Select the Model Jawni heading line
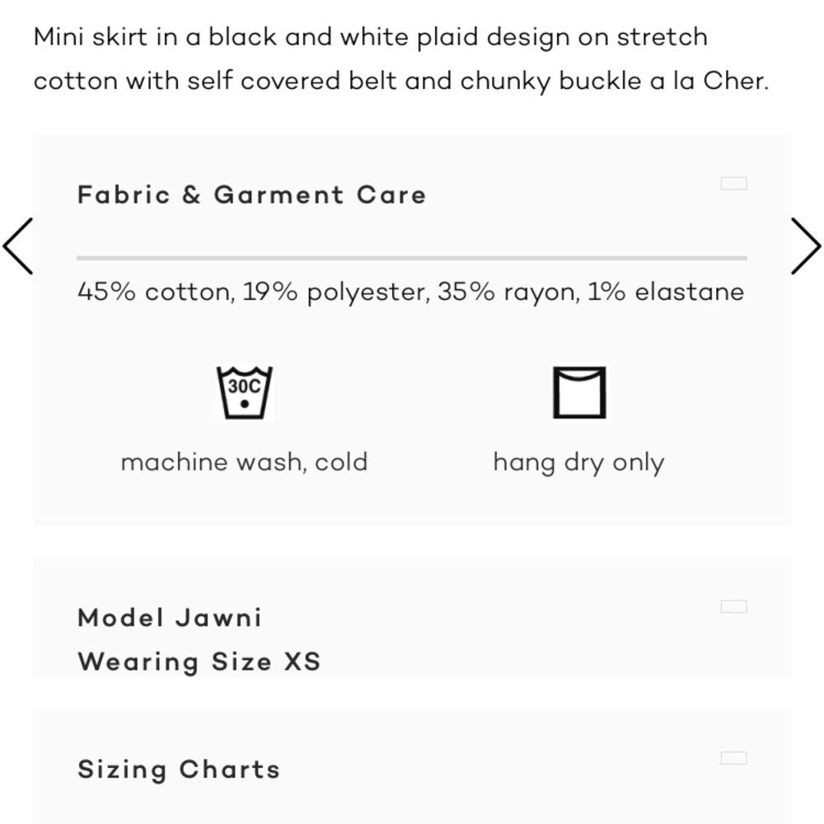The width and height of the screenshot is (824, 824). tap(170, 618)
